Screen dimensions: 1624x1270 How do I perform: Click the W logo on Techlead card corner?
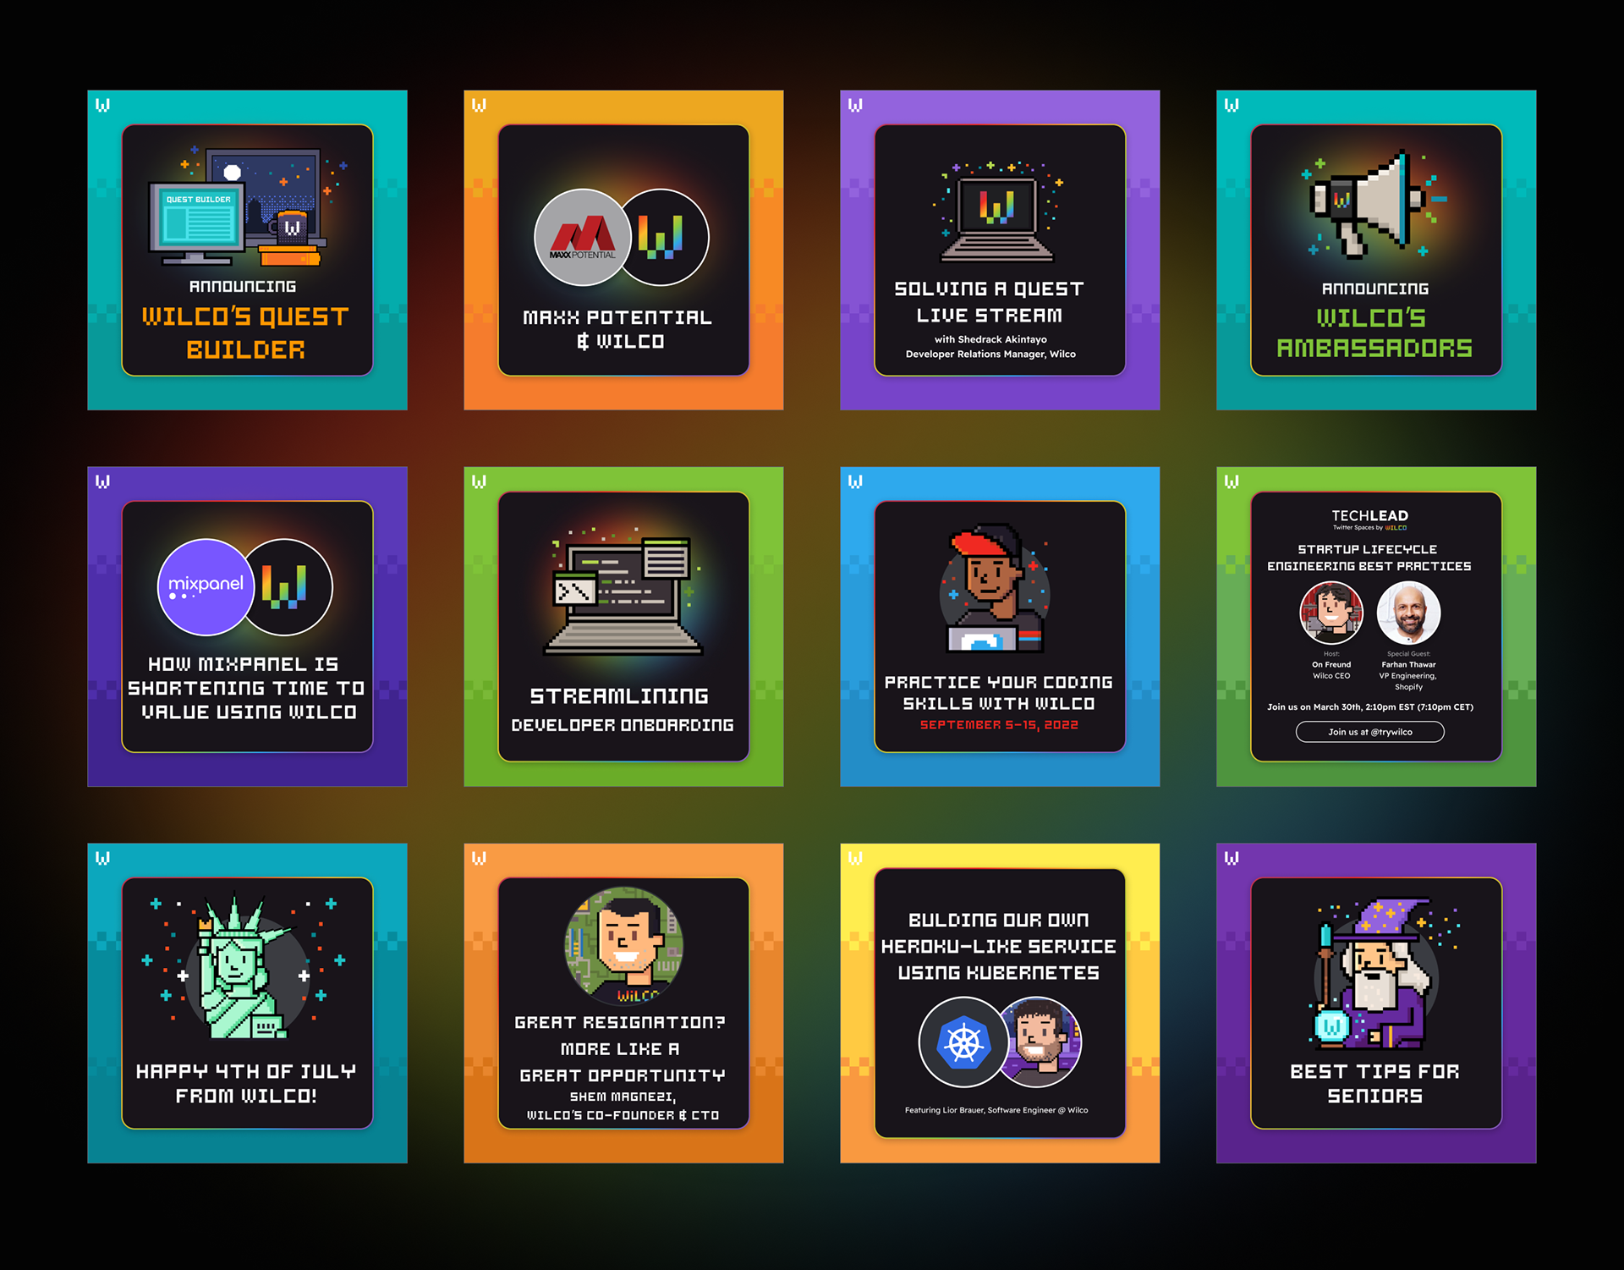point(1232,481)
